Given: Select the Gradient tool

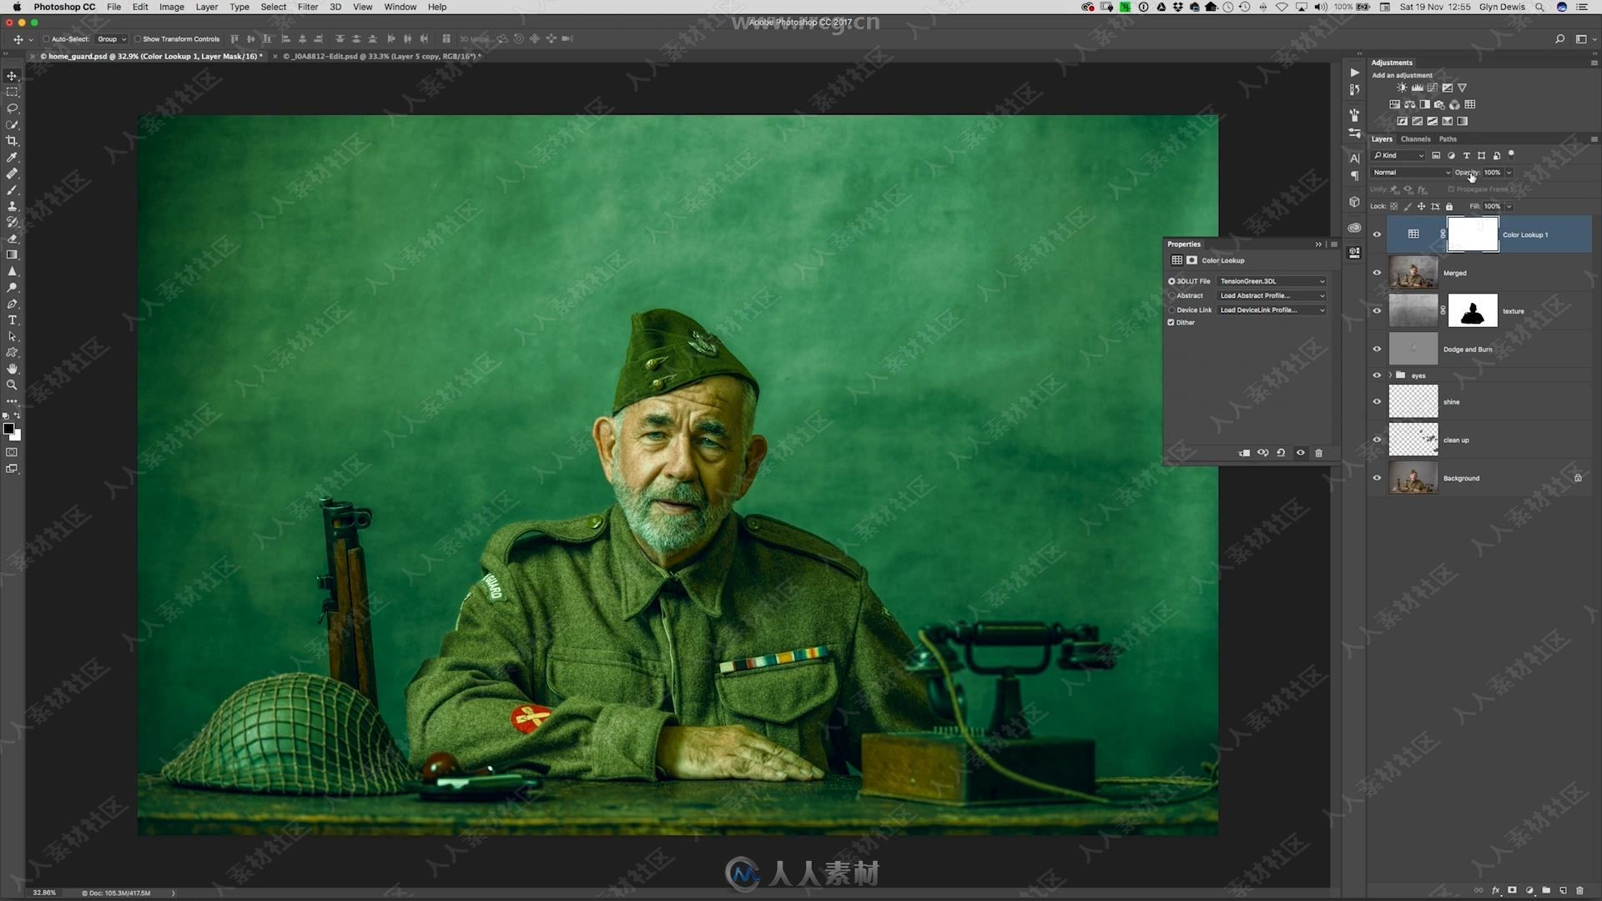Looking at the screenshot, I should pos(12,254).
